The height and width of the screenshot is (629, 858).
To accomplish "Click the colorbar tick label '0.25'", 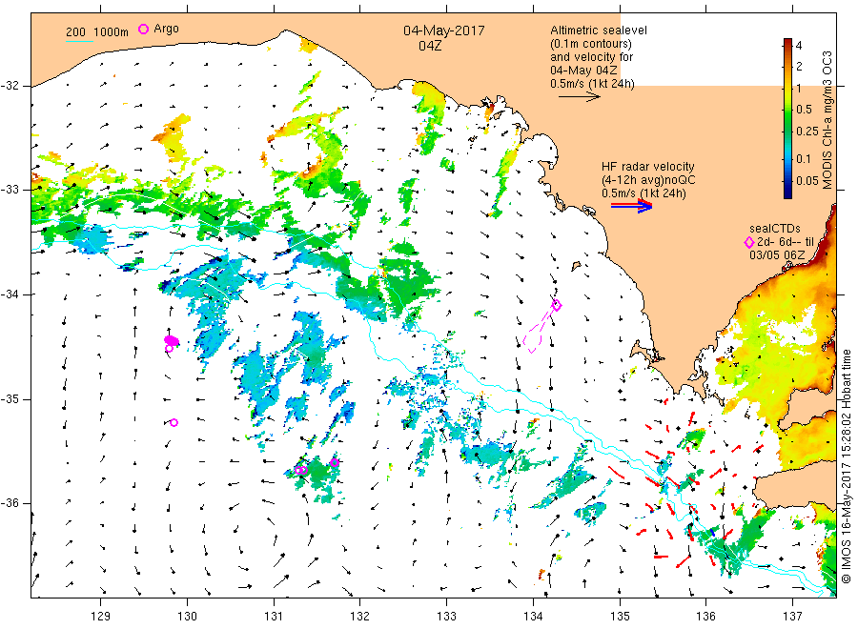I will tap(807, 132).
